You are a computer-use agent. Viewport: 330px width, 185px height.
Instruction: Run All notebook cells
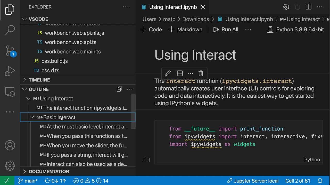tap(226, 30)
